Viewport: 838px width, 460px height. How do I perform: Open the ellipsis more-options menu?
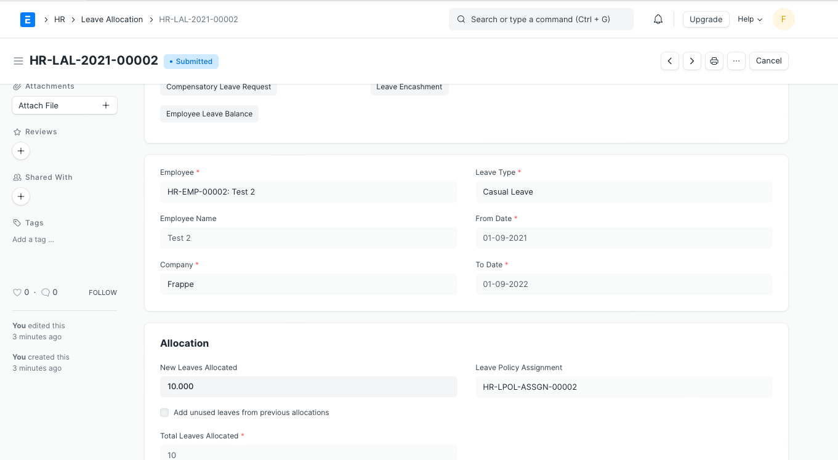pos(736,61)
